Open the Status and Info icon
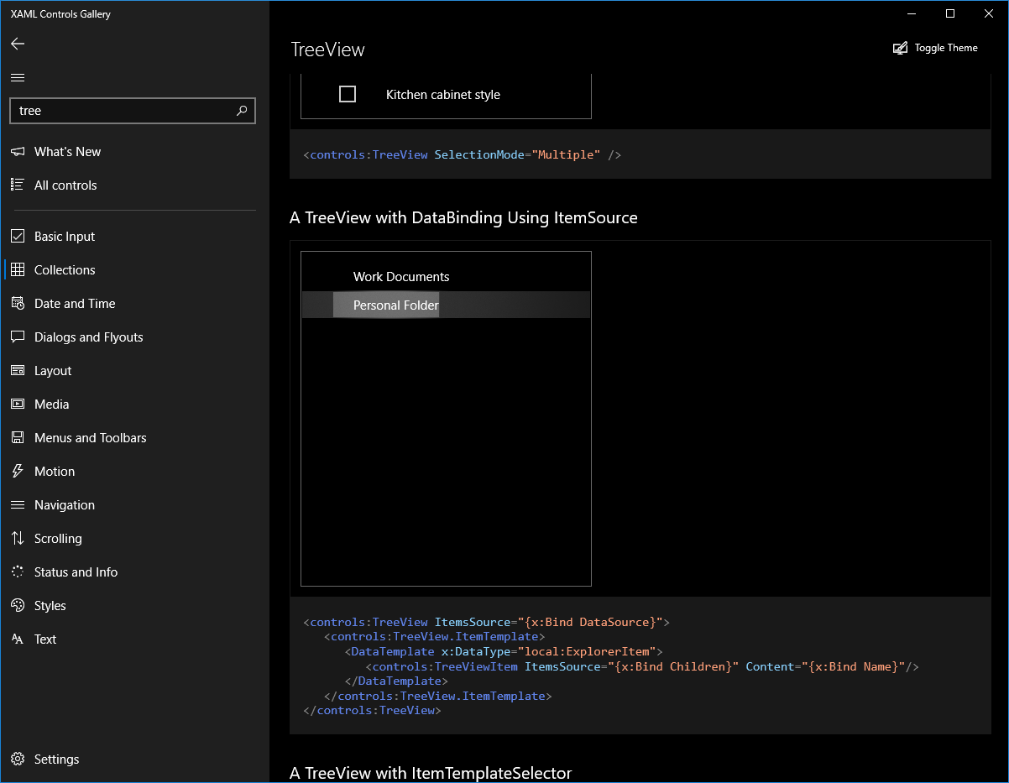 (x=18, y=572)
